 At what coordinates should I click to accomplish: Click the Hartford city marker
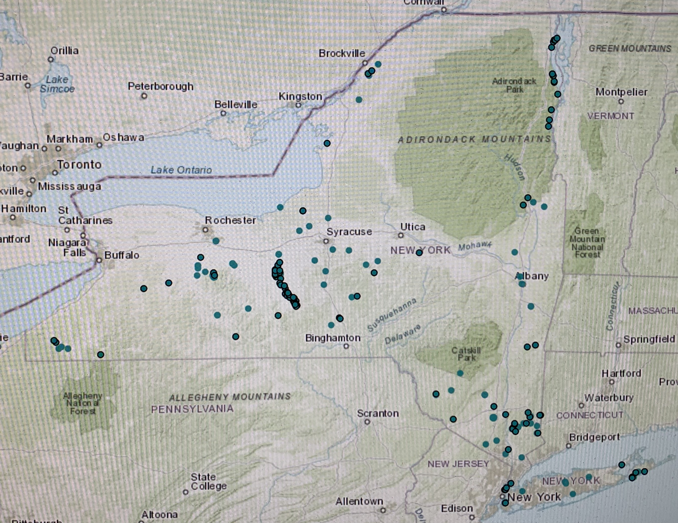(612, 382)
